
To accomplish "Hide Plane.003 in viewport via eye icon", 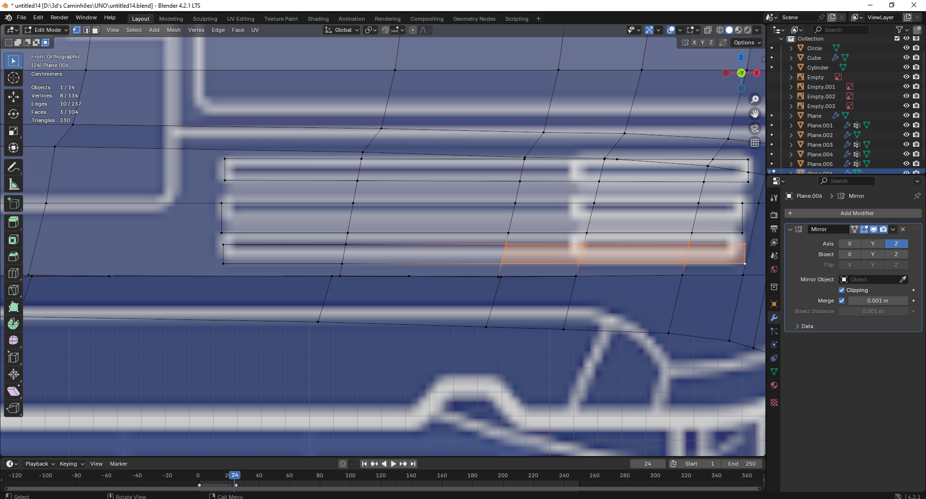I will point(906,145).
